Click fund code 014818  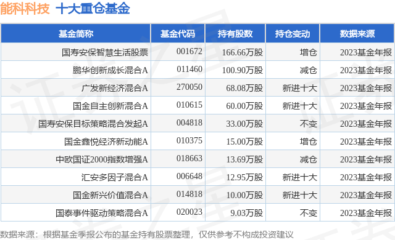click(x=189, y=194)
